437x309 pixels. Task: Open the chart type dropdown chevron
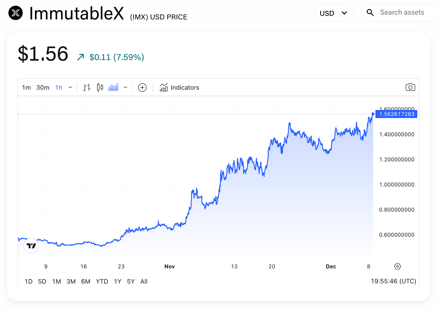pyautogui.click(x=126, y=87)
